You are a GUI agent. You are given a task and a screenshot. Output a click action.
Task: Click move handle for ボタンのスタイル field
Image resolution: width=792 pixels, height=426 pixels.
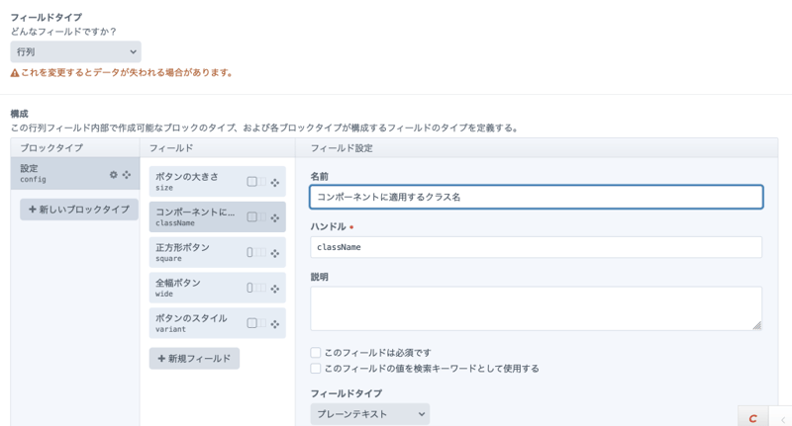[x=275, y=323]
